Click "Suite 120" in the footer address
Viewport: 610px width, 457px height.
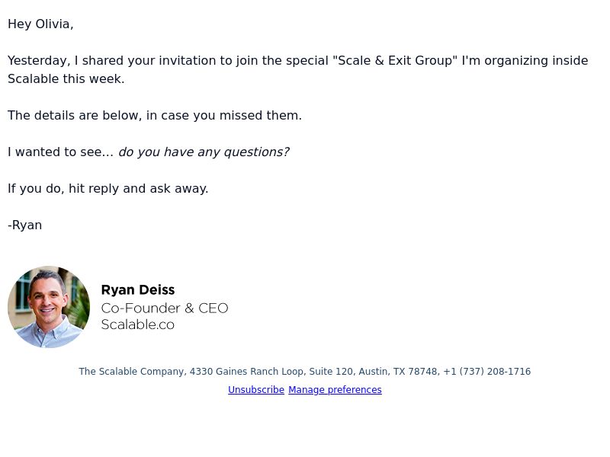[331, 372]
